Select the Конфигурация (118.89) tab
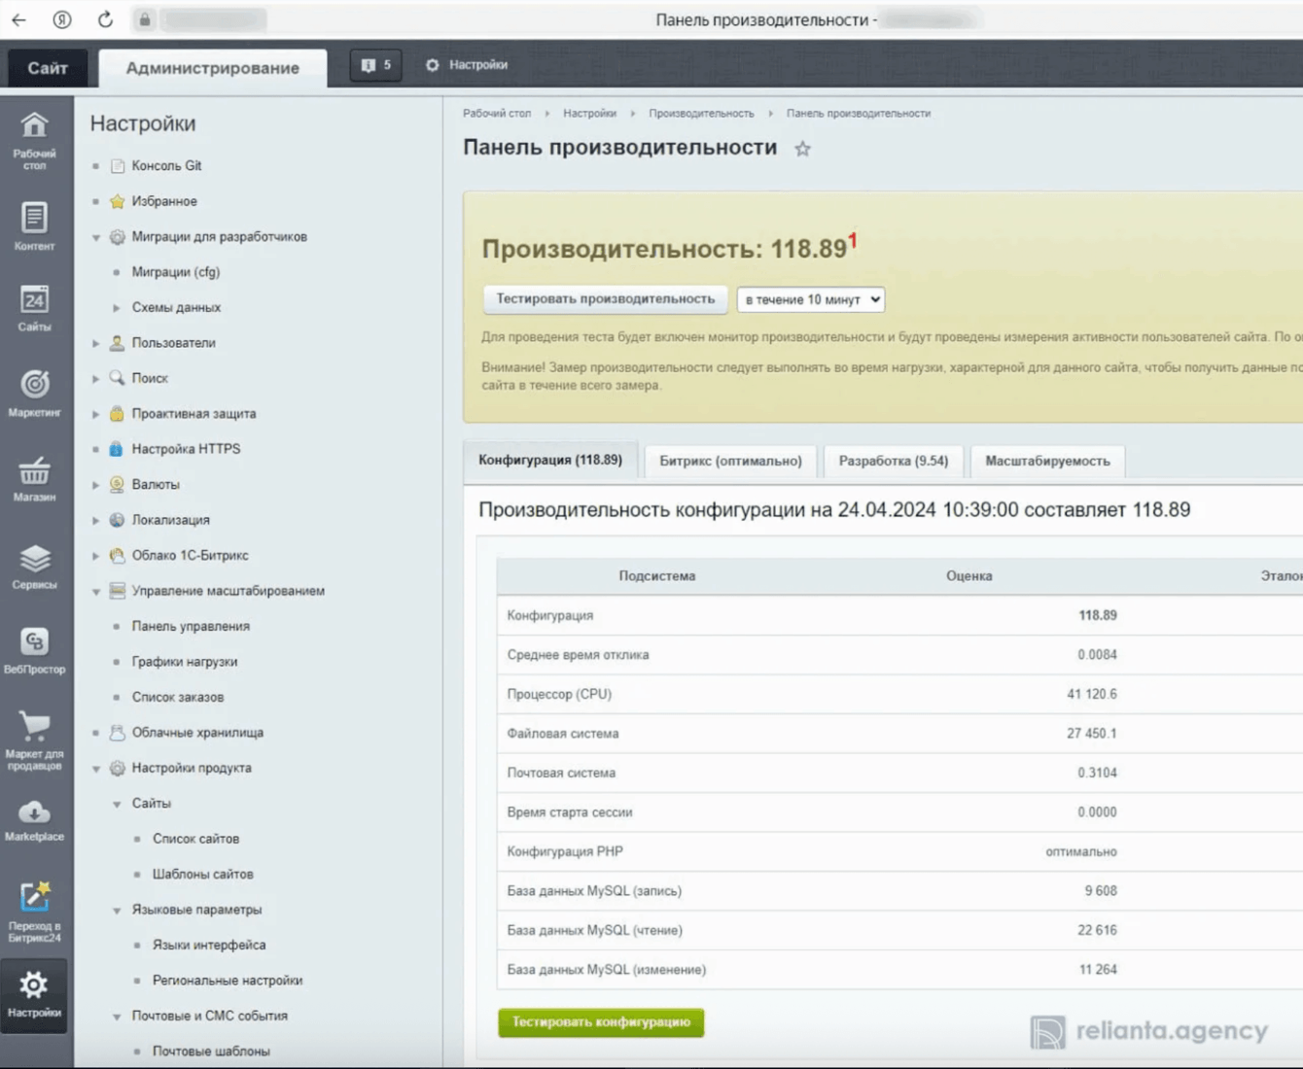The height and width of the screenshot is (1069, 1303). [550, 460]
